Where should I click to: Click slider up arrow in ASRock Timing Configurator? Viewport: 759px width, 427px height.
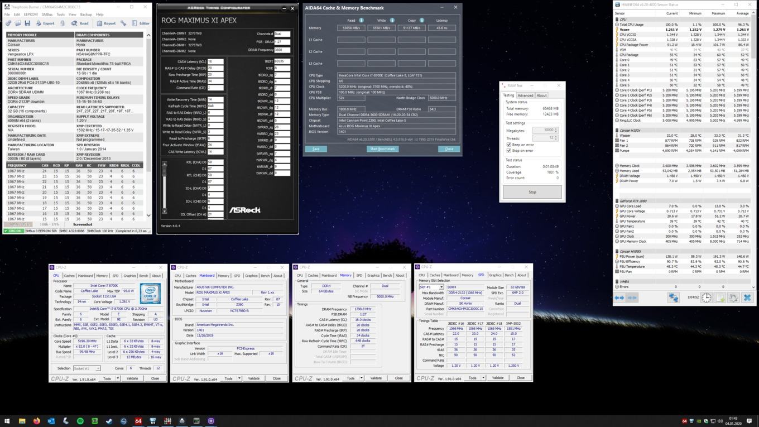point(164,164)
